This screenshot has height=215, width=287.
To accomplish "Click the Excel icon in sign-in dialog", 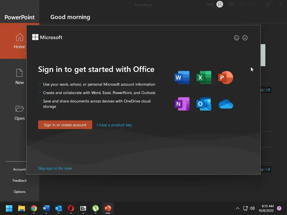I will [x=204, y=78].
